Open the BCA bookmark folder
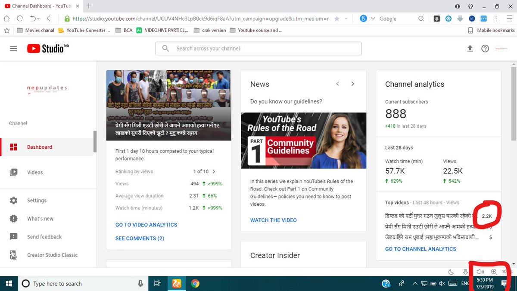This screenshot has width=517, height=291. [x=124, y=30]
